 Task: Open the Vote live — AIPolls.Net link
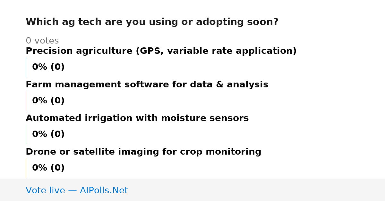77,190
